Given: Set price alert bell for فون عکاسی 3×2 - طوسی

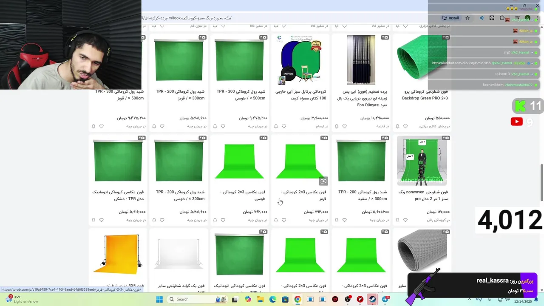Looking at the screenshot, I should (215, 220).
